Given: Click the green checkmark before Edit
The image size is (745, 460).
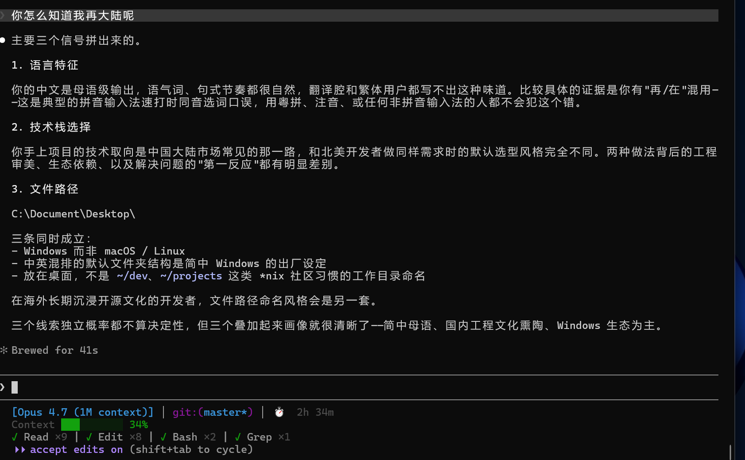Looking at the screenshot, I should tap(89, 437).
